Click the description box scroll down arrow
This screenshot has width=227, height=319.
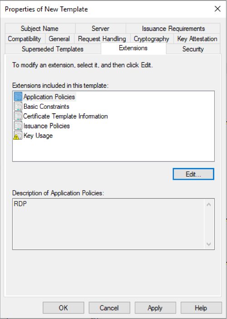tap(208, 244)
